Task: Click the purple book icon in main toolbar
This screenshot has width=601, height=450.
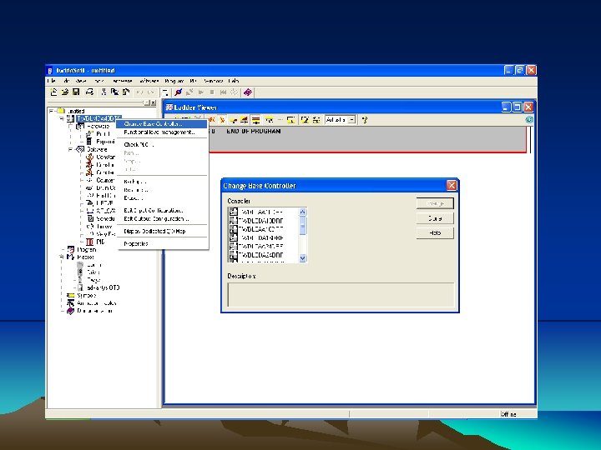Action: pos(248,92)
